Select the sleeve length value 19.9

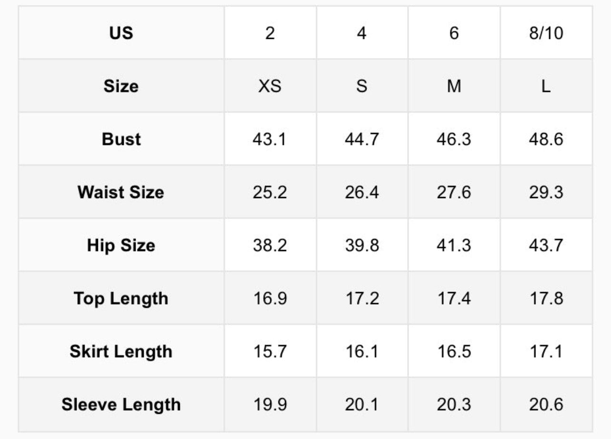pyautogui.click(x=270, y=405)
